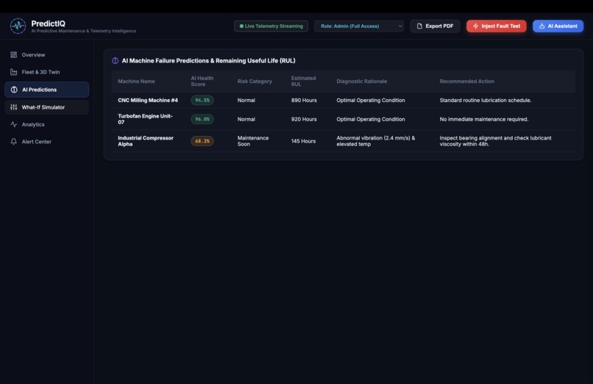Select the Turbofan Engine Unit-07 row name
The image size is (593, 384).
pos(145,120)
